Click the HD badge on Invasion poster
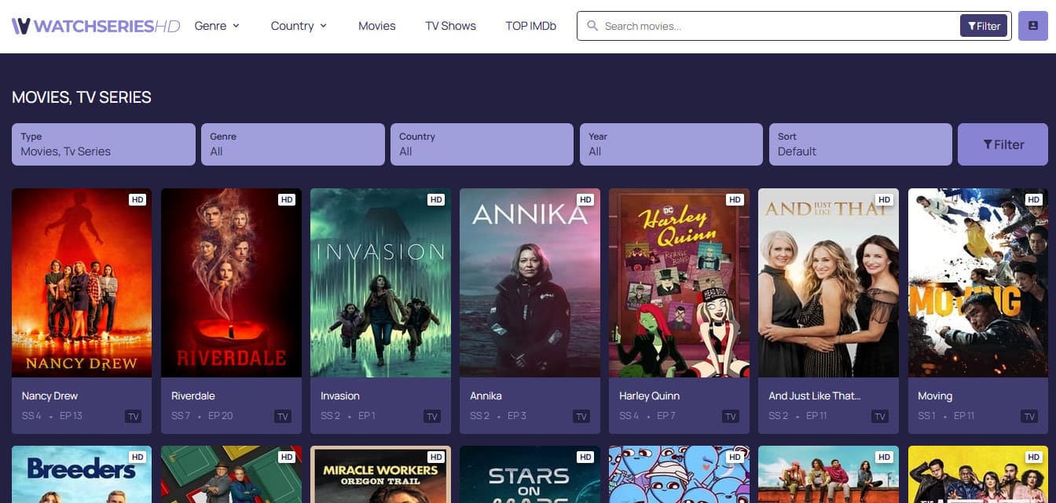 [436, 200]
